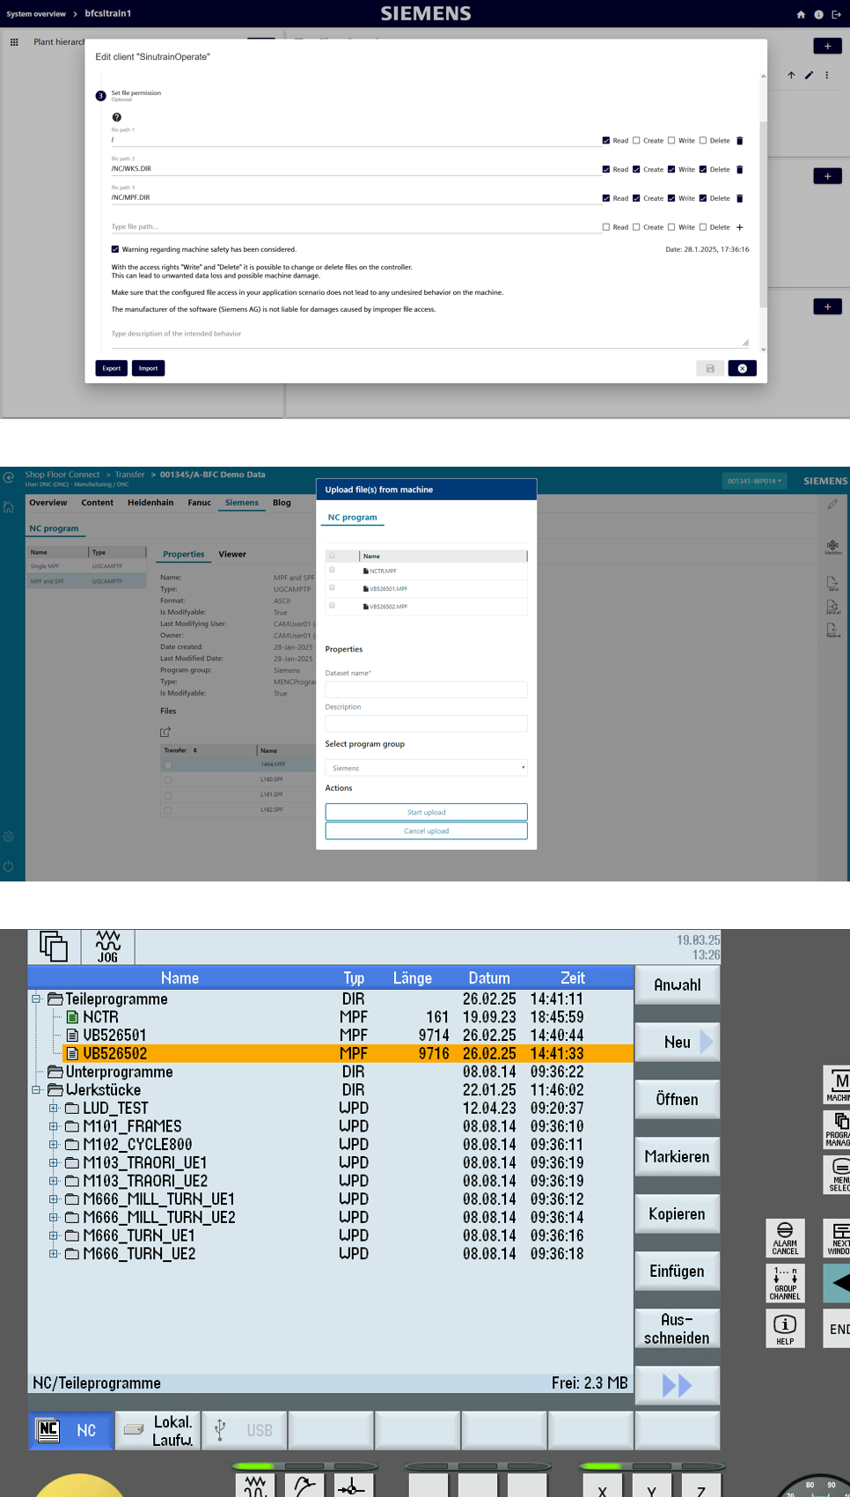Click the Dataset name input field
This screenshot has height=1497, width=850.
426,690
